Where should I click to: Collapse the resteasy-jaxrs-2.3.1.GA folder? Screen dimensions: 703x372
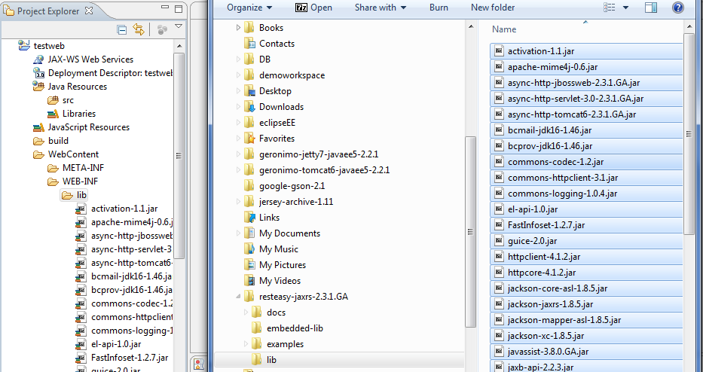pyautogui.click(x=239, y=297)
